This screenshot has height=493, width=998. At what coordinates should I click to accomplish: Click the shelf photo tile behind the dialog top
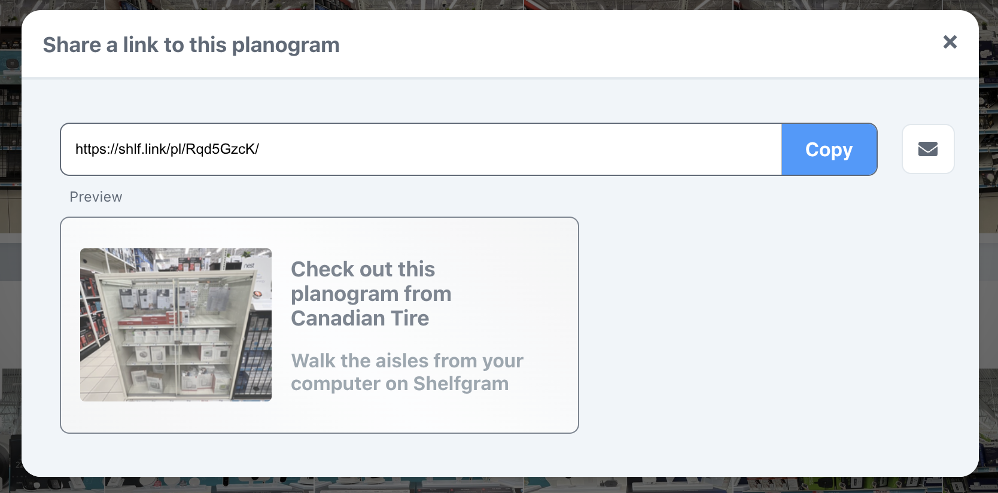(479, 6)
